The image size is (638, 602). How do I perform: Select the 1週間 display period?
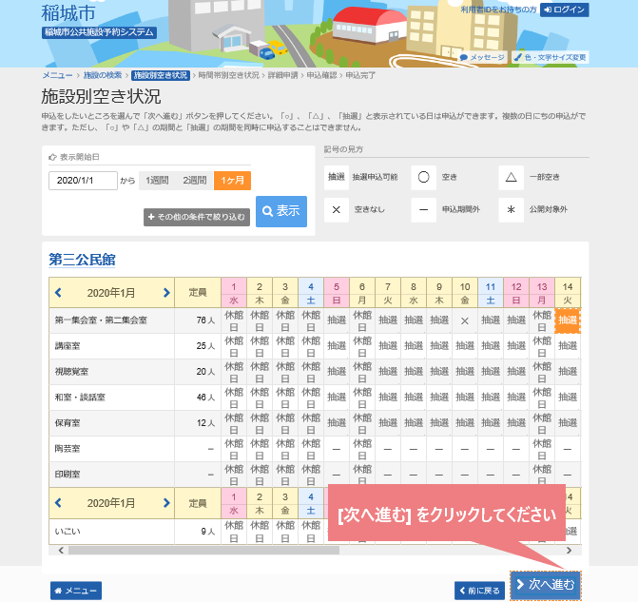(158, 181)
